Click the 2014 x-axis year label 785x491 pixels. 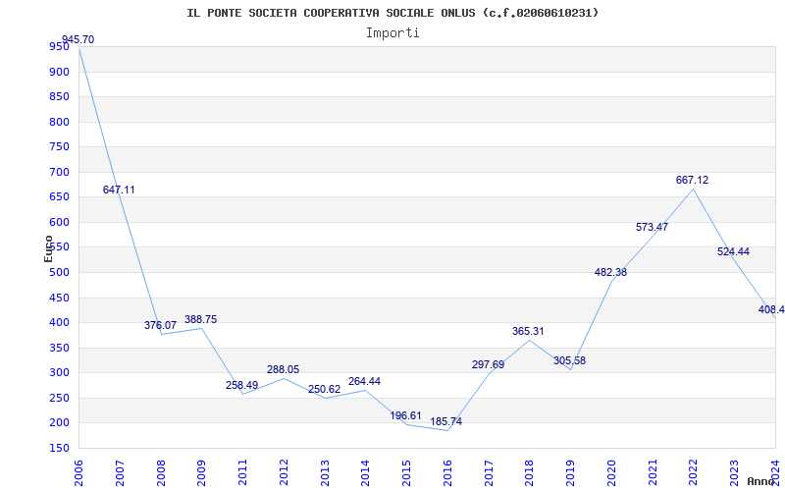pos(365,473)
